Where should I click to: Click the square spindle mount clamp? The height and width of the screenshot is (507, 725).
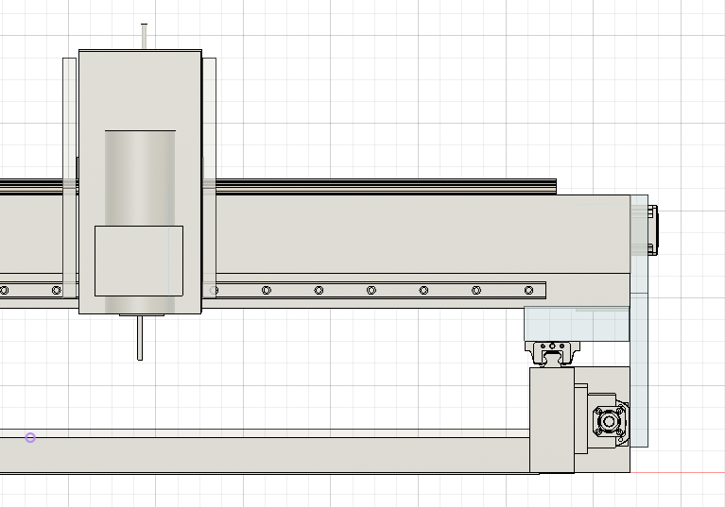[138, 261]
